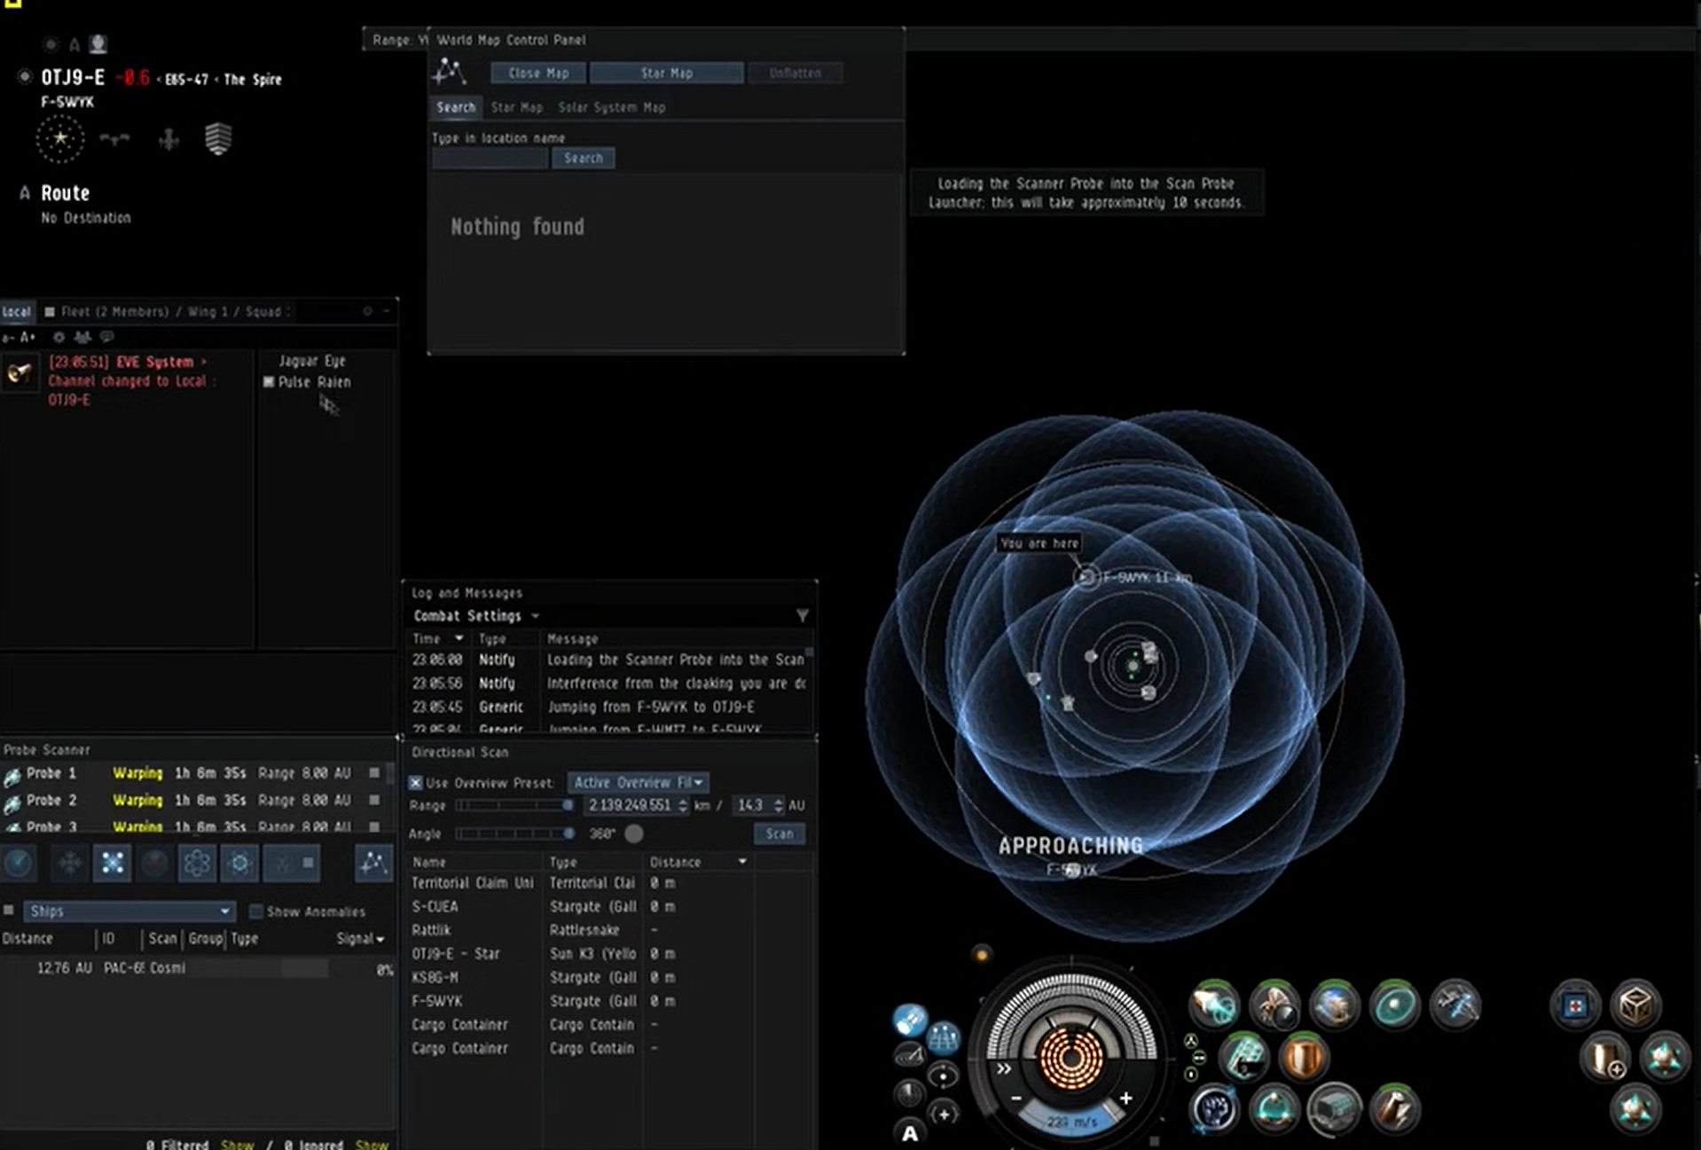Click the World Map Control Panel constellation icon

(x=449, y=71)
